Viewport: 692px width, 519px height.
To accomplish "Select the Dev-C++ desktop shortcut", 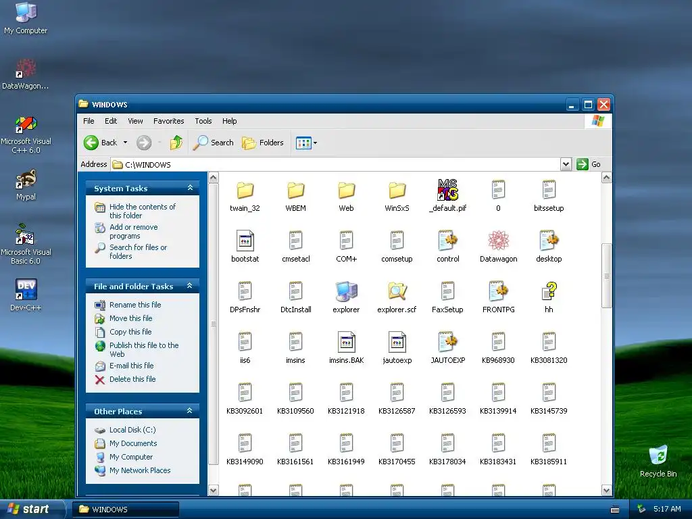I will [x=26, y=295].
